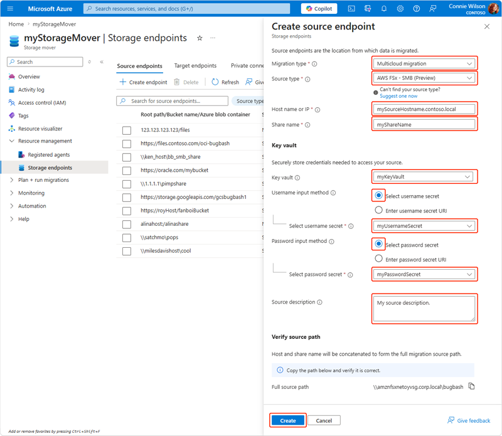Show info for Select password secret
502x436 pixels.
click(x=350, y=275)
